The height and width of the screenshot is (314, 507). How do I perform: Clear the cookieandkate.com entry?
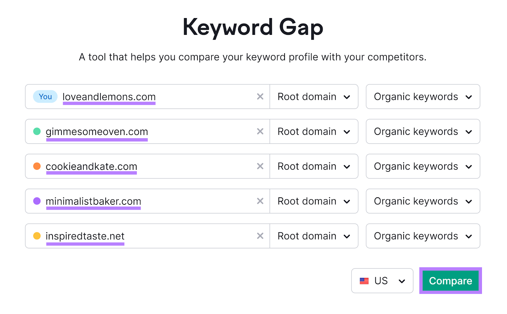tap(260, 166)
